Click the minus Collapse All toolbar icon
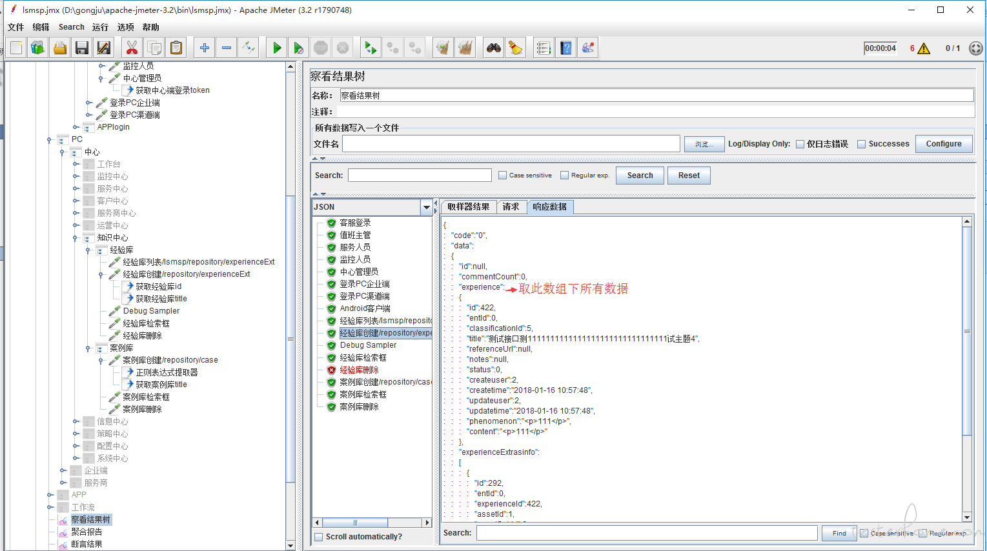The image size is (987, 551). tap(227, 48)
